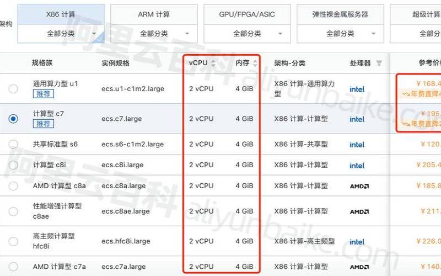
Task: Click 推荐 tag under 计算型 c7
Action: pyautogui.click(x=44, y=124)
